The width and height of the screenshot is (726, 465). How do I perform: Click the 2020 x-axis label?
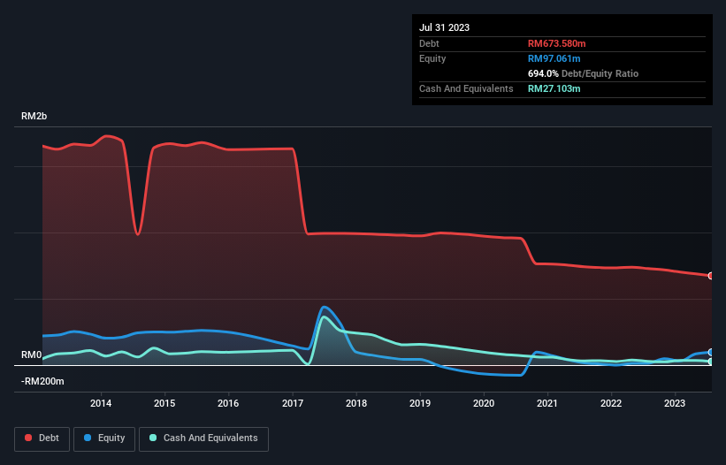[x=484, y=403]
